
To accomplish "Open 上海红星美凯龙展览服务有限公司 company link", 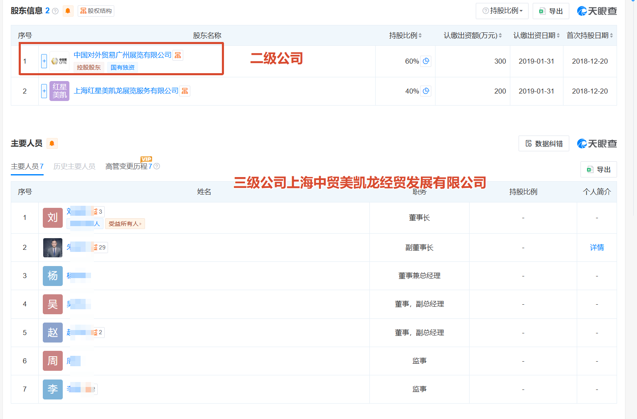I will pyautogui.click(x=126, y=91).
